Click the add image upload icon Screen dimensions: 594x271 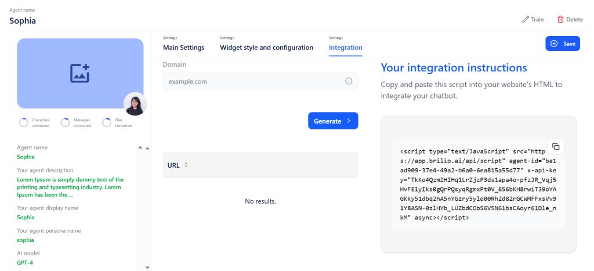tap(80, 73)
